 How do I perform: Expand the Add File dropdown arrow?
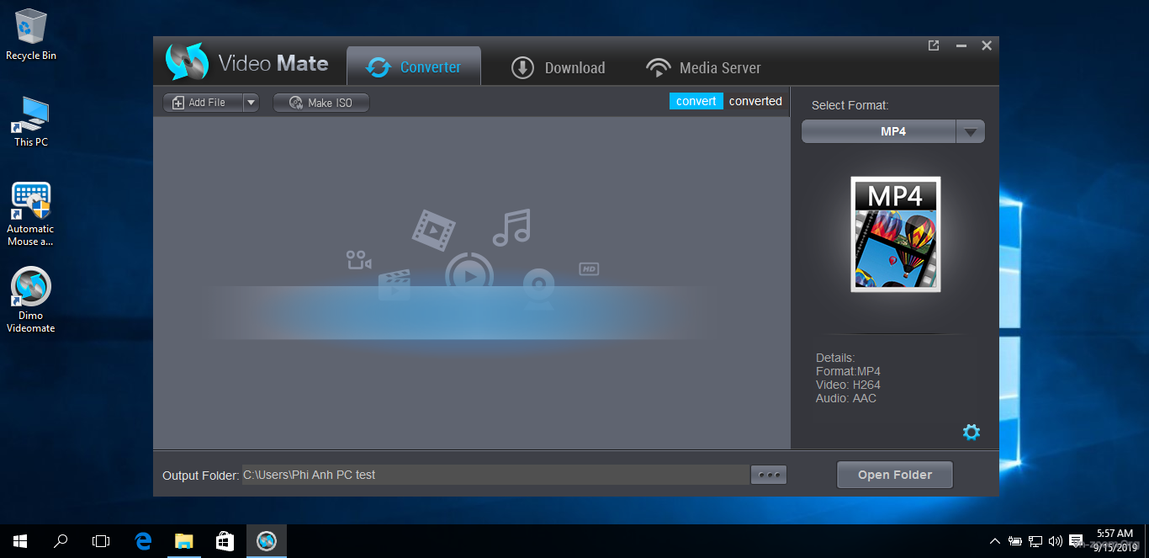(x=251, y=103)
